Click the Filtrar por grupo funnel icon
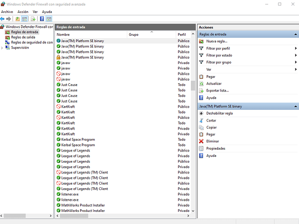Screen dimensions: 299x224 [201, 62]
